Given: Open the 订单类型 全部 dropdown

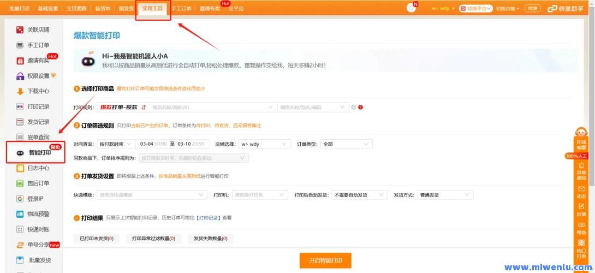Looking at the screenshot, I should point(347,144).
